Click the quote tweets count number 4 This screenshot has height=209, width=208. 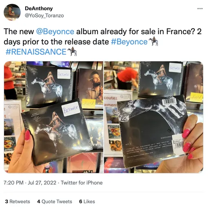pyautogui.click(x=39, y=202)
